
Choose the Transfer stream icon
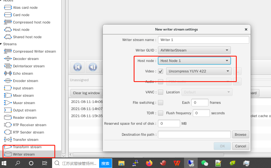pos(8,139)
